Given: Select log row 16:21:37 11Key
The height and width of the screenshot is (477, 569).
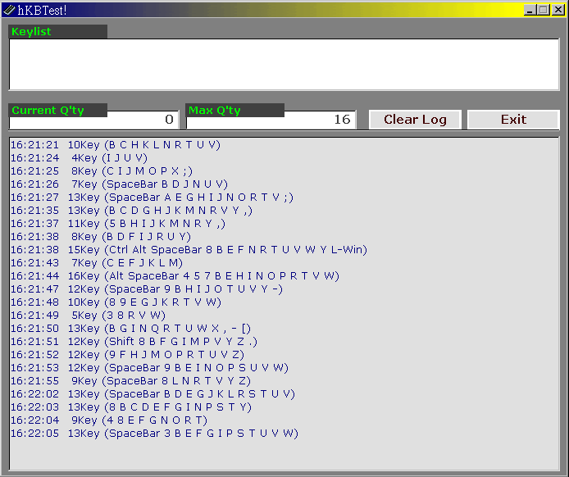Looking at the screenshot, I should coord(118,224).
